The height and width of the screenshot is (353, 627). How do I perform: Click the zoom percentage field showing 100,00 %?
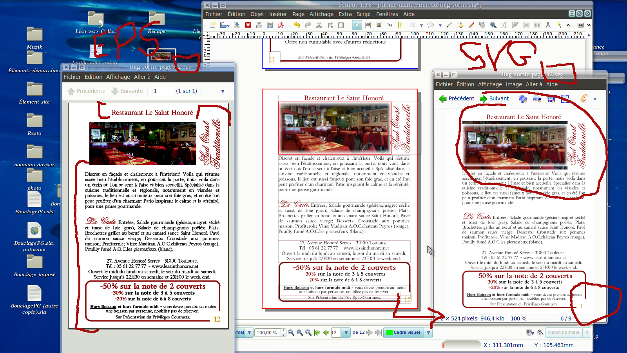(267, 333)
